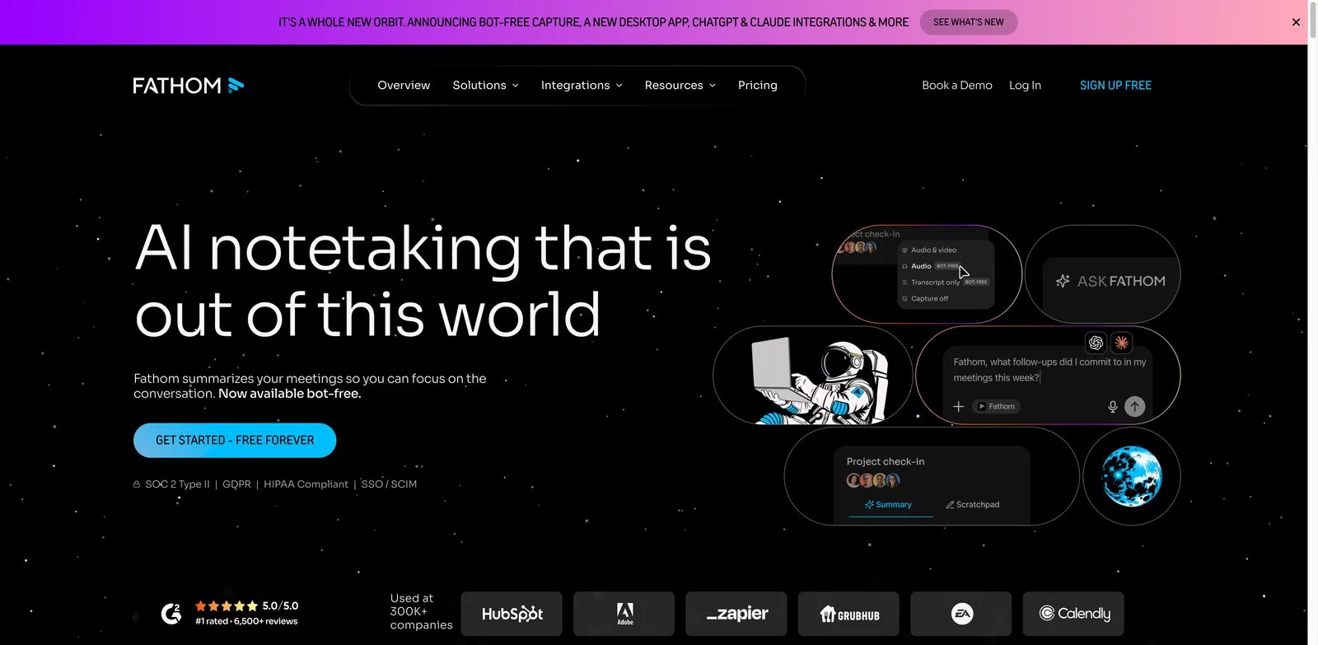Click Get Started - Free Forever button
The width and height of the screenshot is (1318, 645).
(235, 440)
